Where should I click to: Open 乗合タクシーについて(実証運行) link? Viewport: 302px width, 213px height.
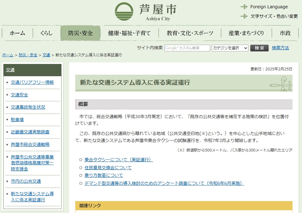(x=119, y=160)
